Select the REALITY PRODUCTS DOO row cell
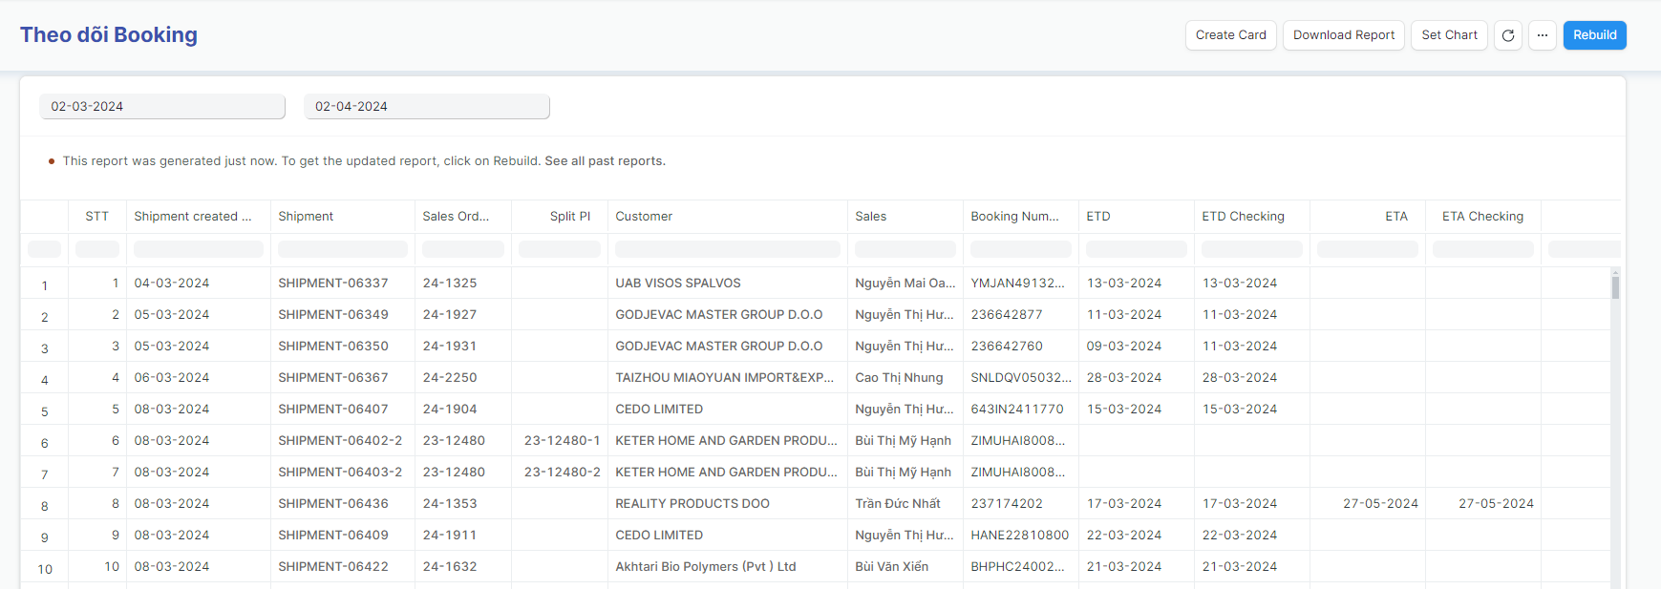Screen dimensions: 1661x589 [692, 504]
